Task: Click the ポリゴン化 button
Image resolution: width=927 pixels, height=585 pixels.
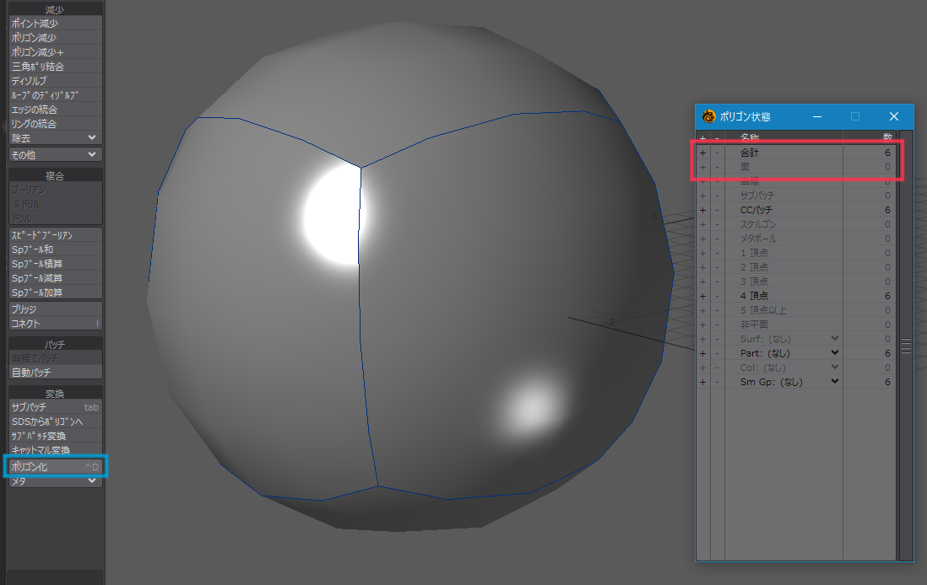Action: 56,466
